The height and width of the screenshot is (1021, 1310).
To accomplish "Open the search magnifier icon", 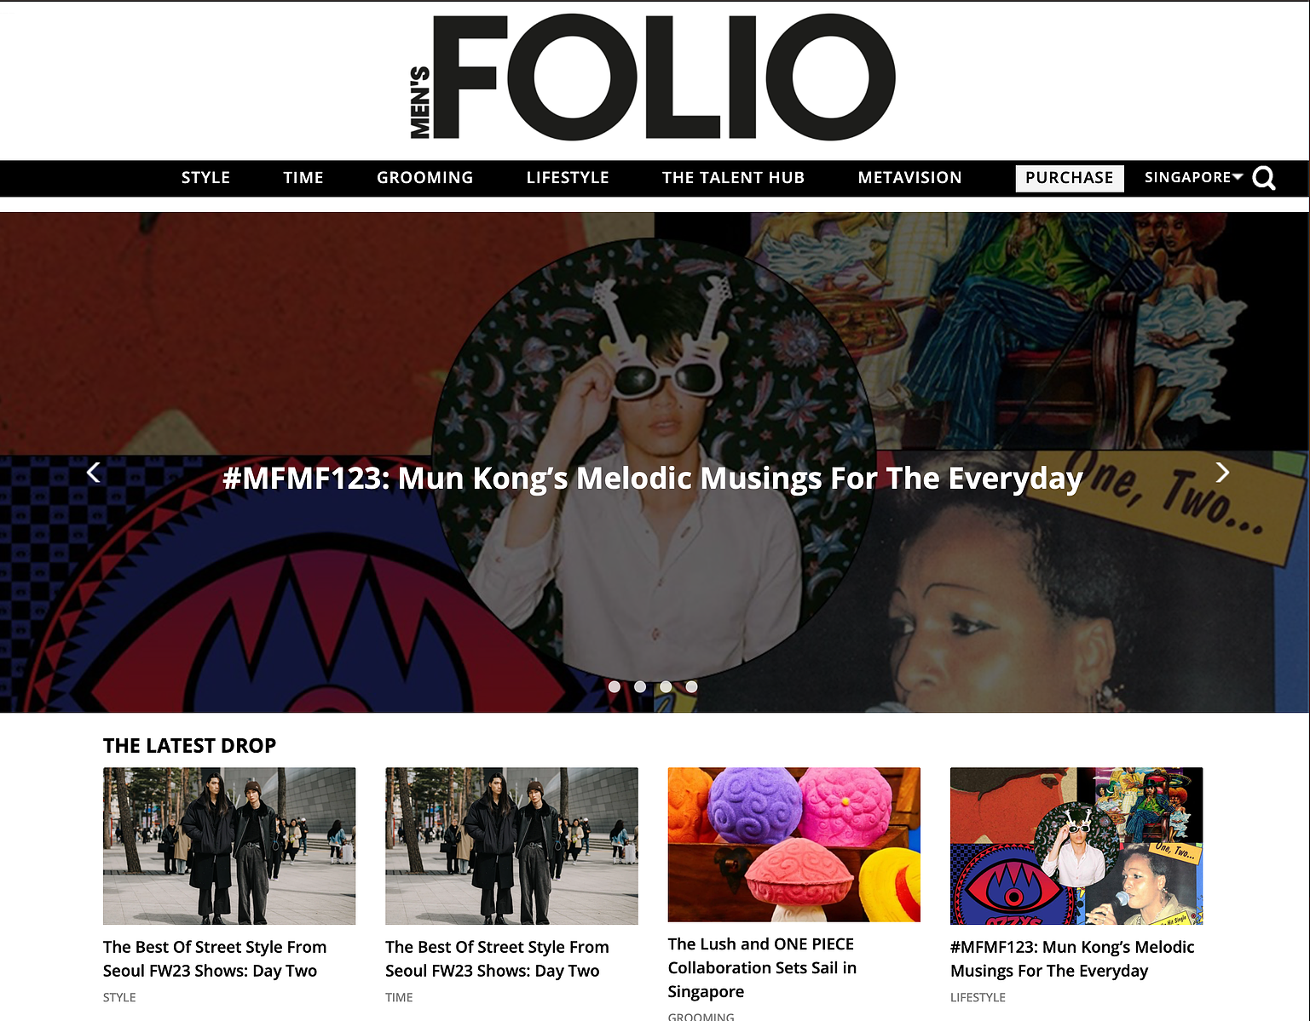I will [1264, 178].
